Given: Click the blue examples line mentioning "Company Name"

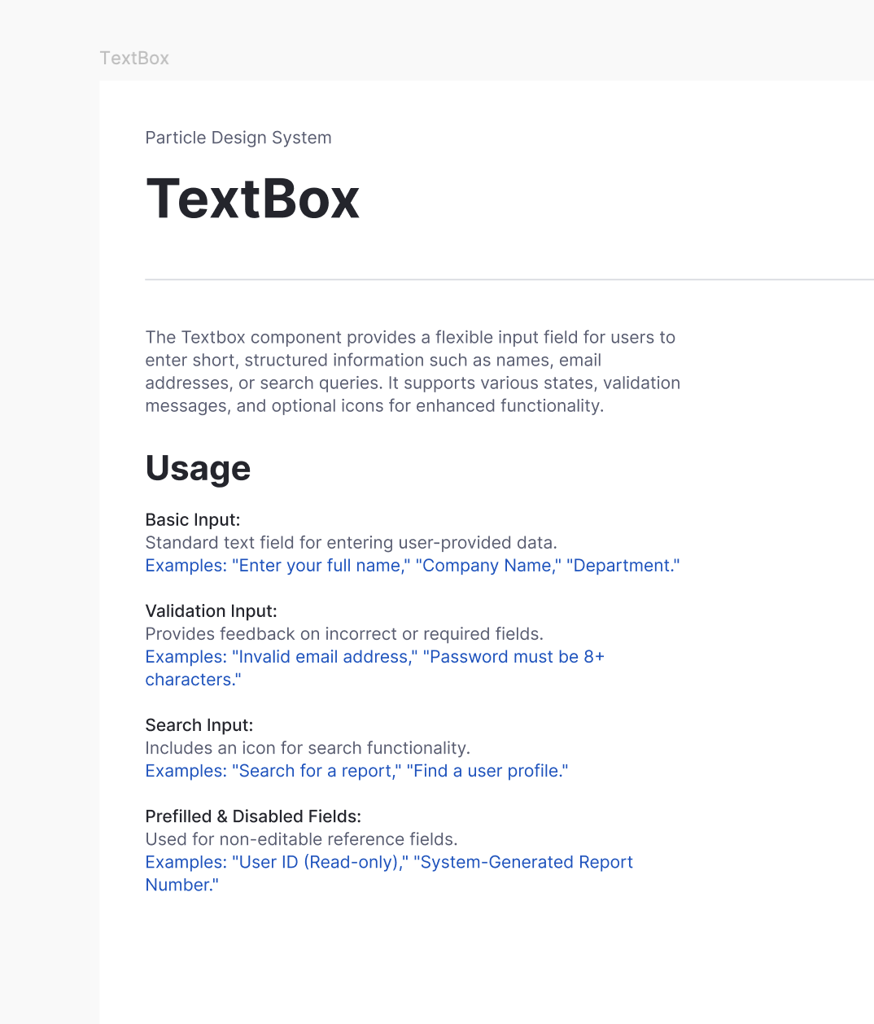Looking at the screenshot, I should click(x=413, y=565).
